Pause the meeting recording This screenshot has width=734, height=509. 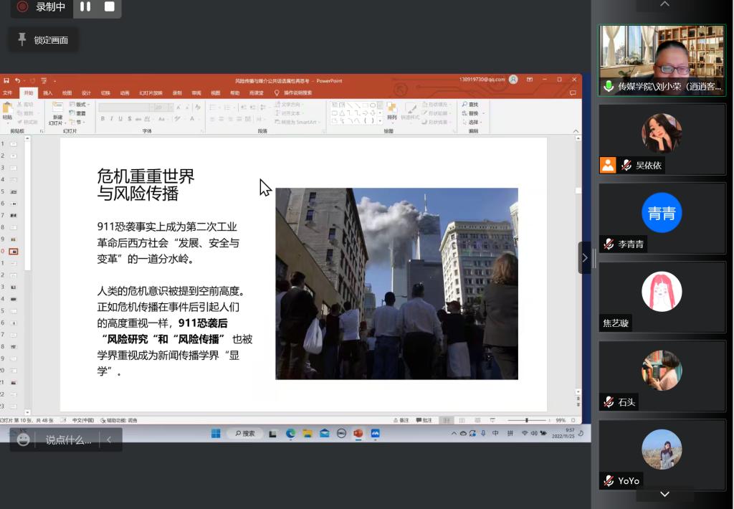click(x=85, y=6)
